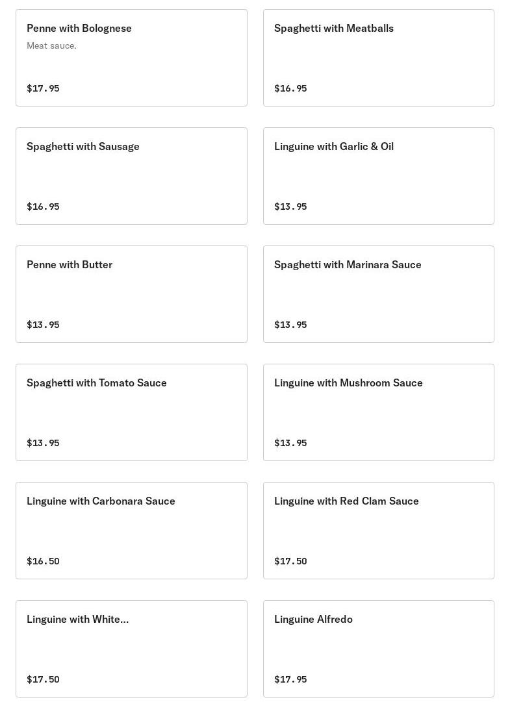Image resolution: width=510 pixels, height=704 pixels.
Task: Click the $17.95 price under Penne with Bolognese
Action: 43,88
